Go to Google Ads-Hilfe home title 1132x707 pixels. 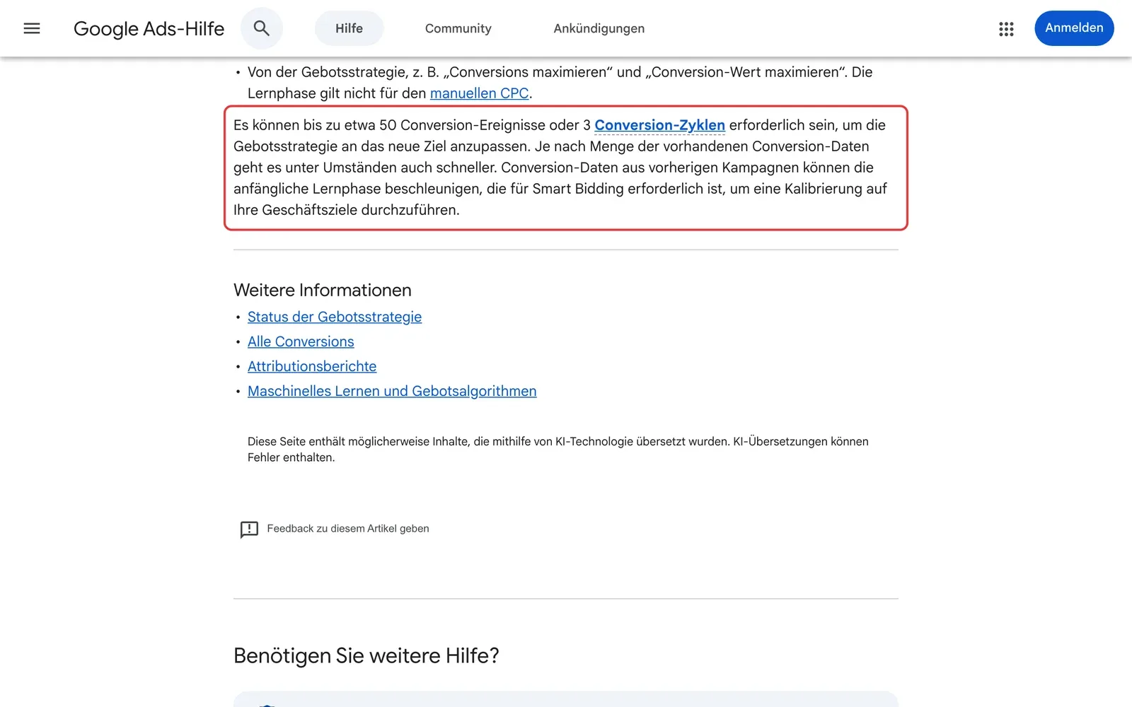[149, 28]
